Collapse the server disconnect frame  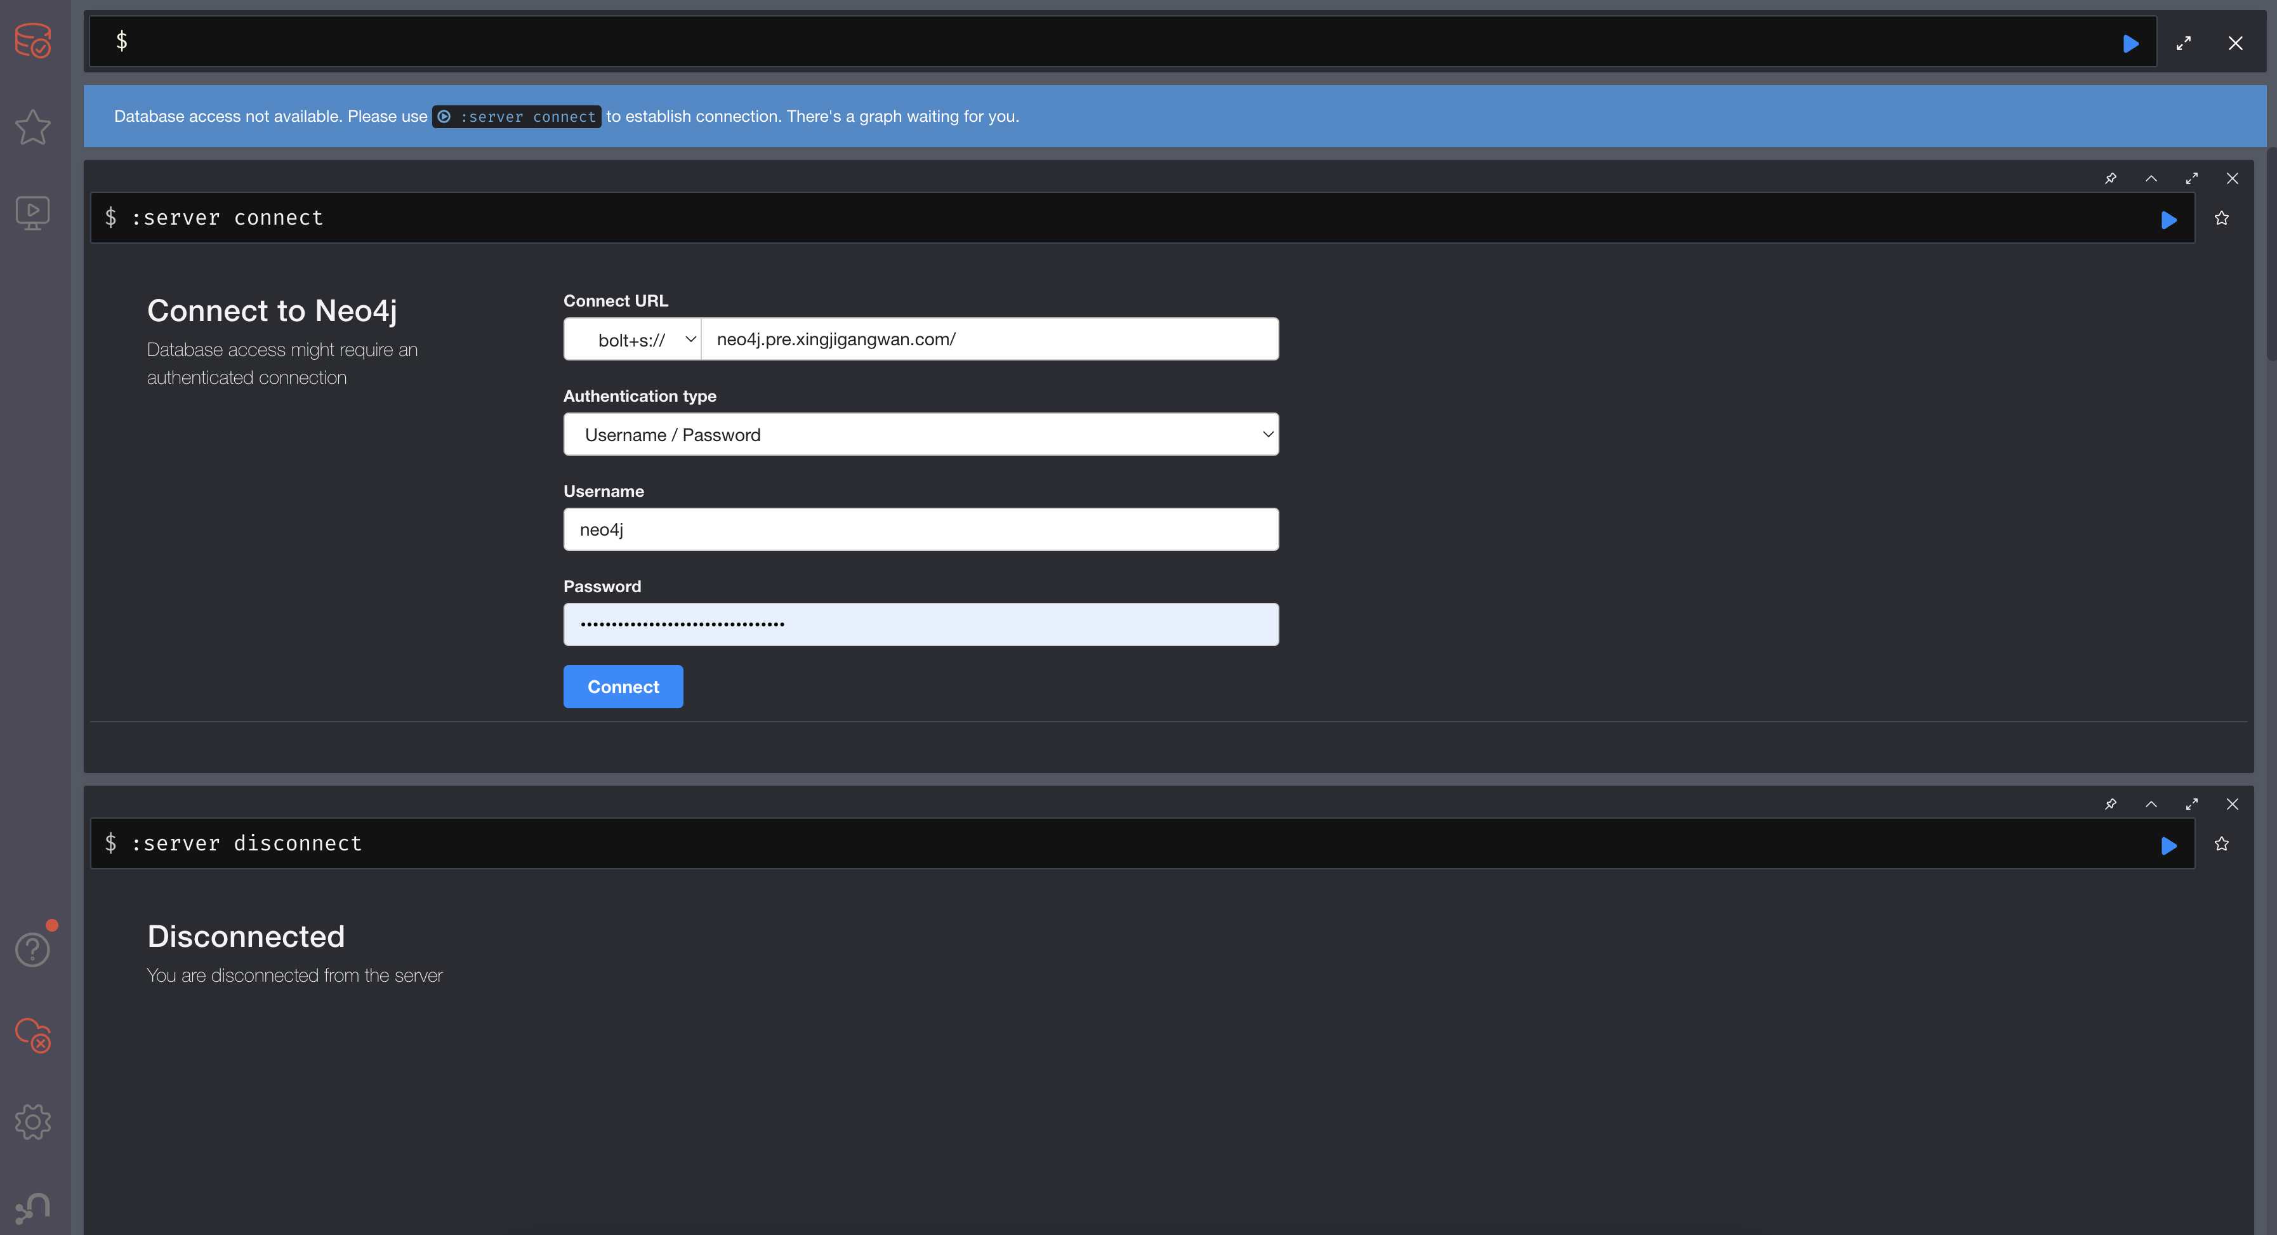[2151, 803]
